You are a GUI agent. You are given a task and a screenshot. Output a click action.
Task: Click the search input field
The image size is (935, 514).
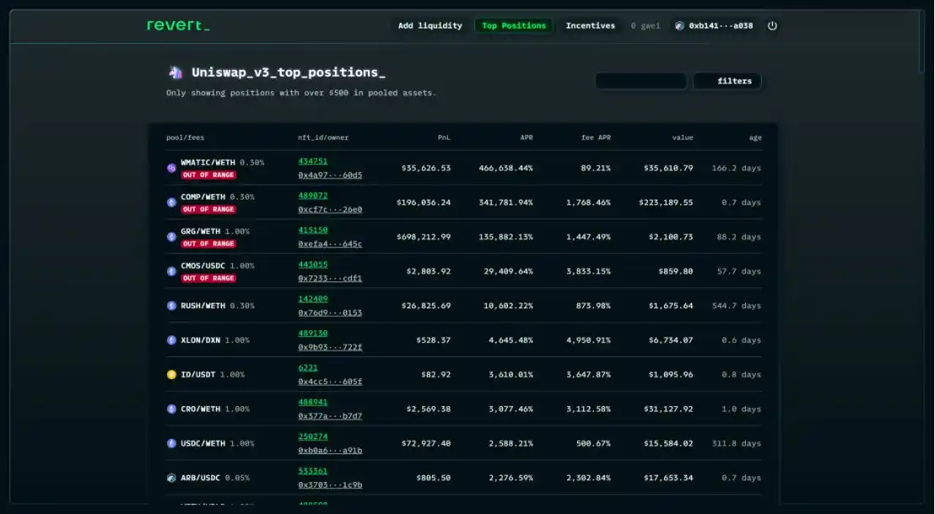tap(641, 81)
